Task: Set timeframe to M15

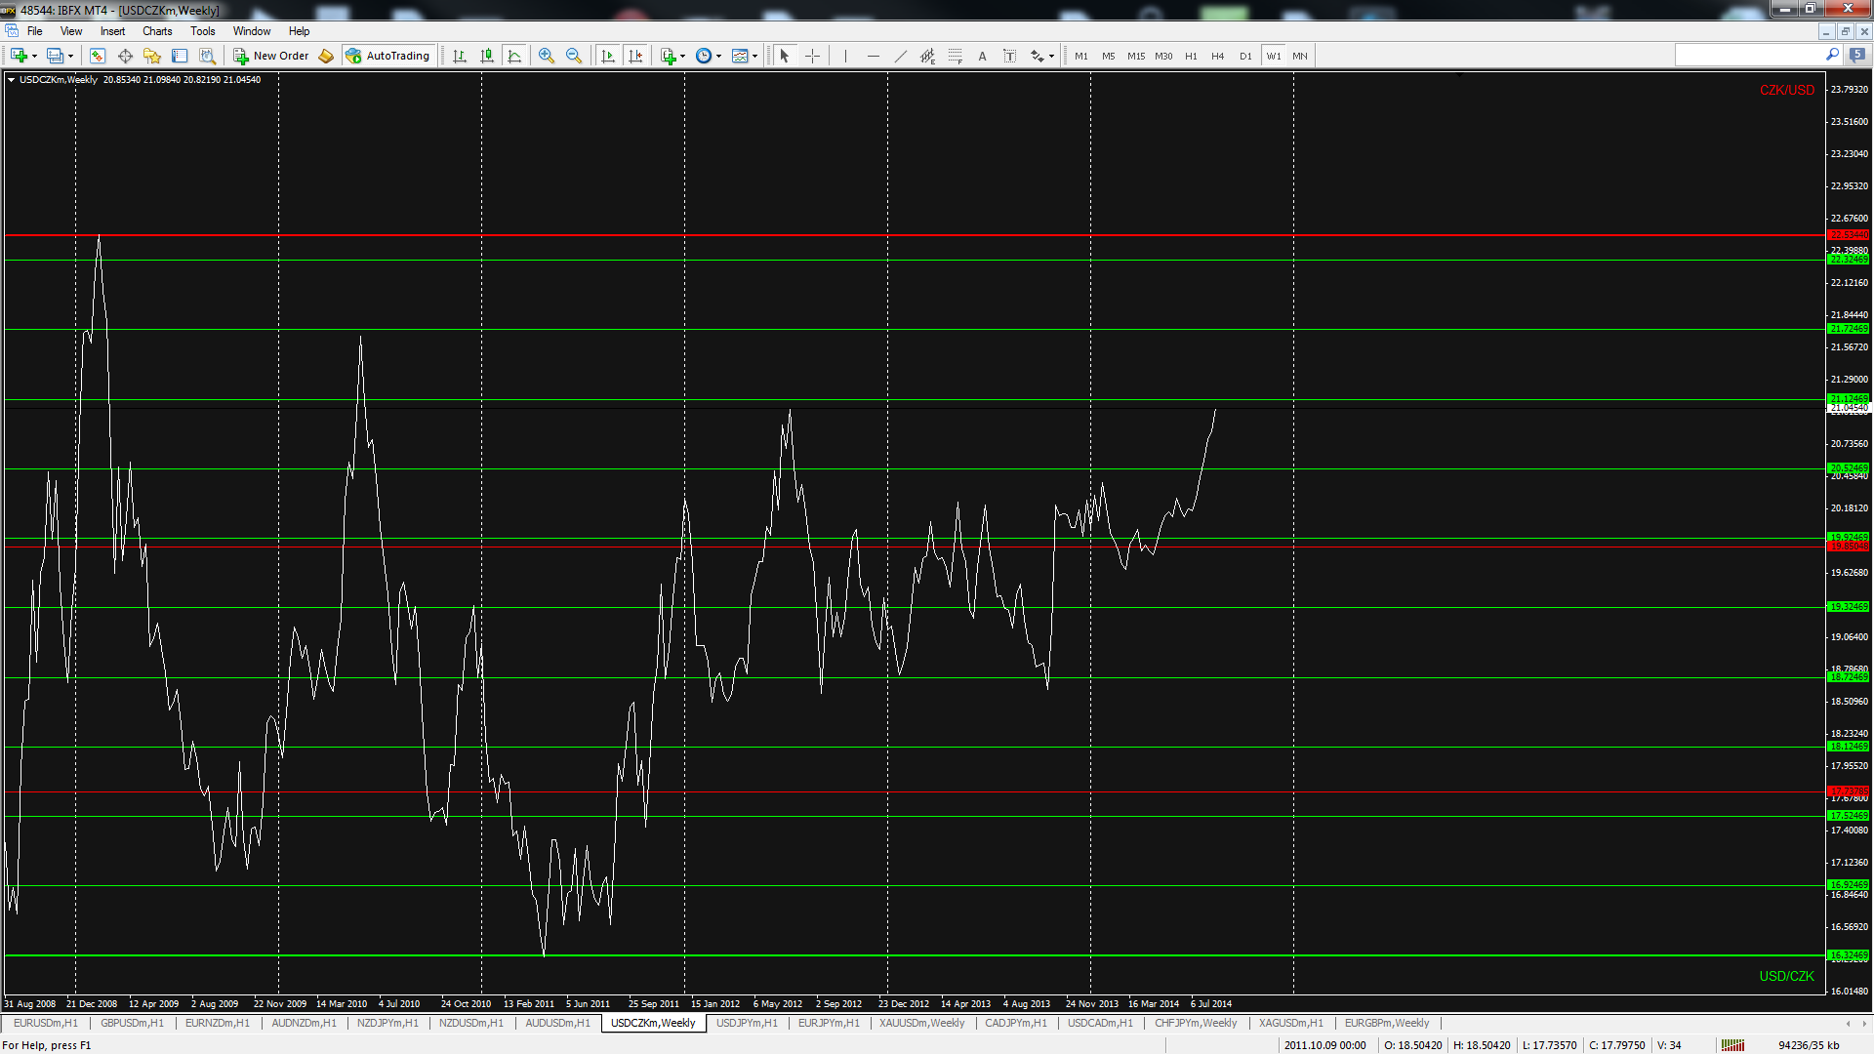Action: (1136, 56)
